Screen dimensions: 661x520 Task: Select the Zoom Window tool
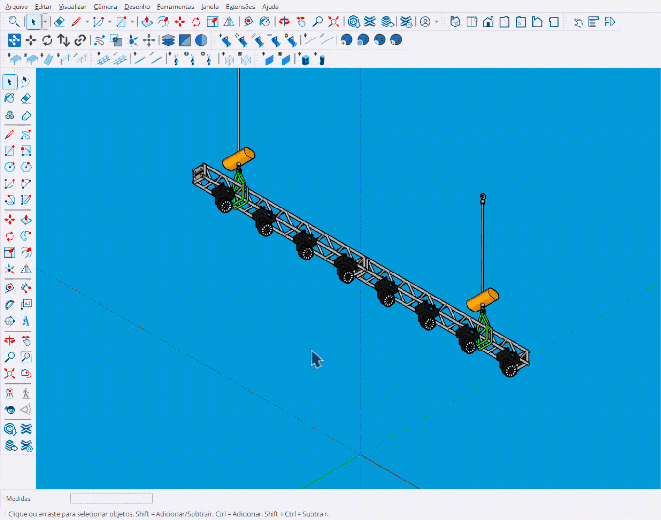(26, 357)
